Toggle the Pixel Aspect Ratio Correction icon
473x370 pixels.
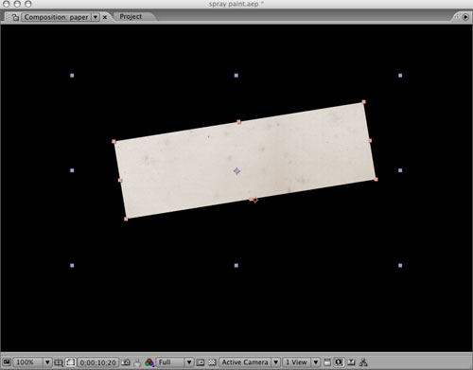tap(327, 362)
